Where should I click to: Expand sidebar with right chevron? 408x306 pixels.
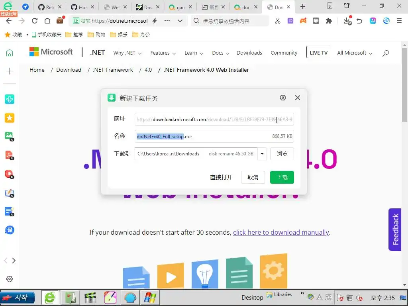pyautogui.click(x=14, y=261)
